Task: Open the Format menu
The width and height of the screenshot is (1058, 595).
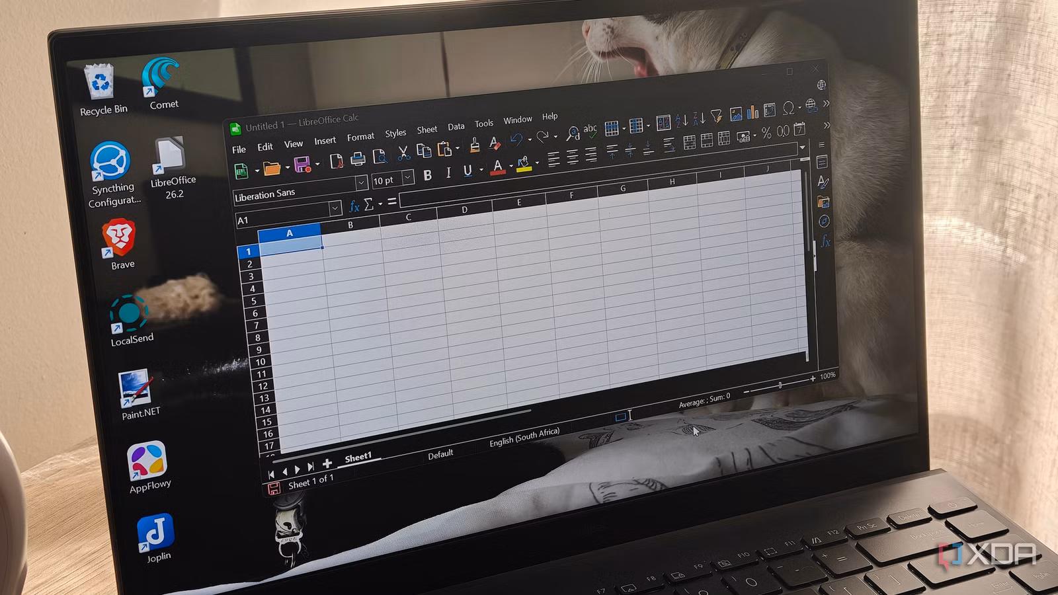Action: [360, 137]
